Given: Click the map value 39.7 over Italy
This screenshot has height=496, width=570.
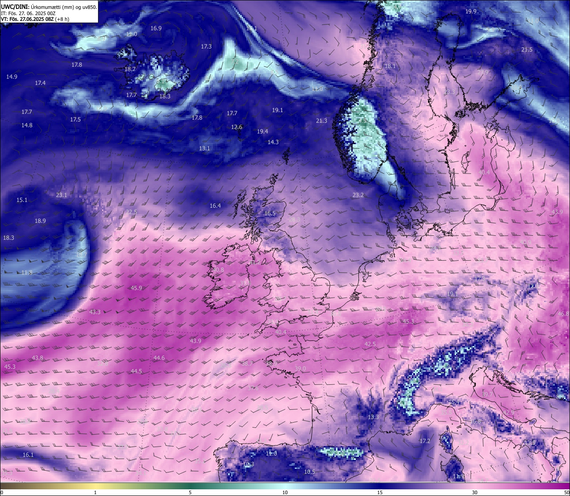Looking at the screenshot, I should pyautogui.click(x=487, y=395).
